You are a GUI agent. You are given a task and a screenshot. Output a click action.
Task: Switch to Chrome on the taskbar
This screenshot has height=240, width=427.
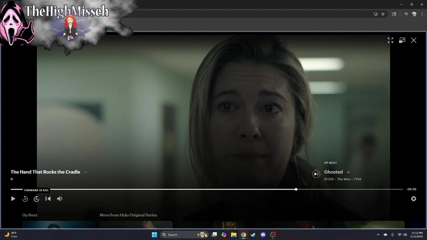(x=244, y=235)
